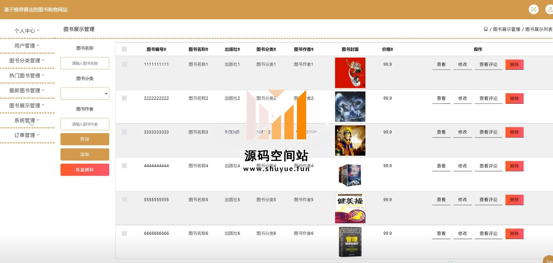Sort by 出版社 column
The height and width of the screenshot is (263, 553).
click(232, 49)
